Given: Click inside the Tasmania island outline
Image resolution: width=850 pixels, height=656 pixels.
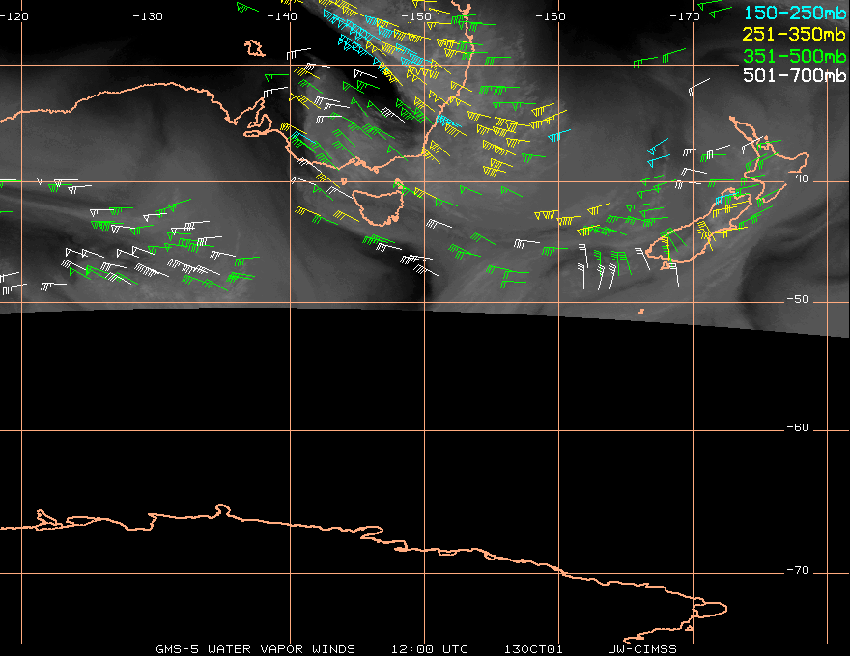Looking at the screenshot, I should click(380, 205).
